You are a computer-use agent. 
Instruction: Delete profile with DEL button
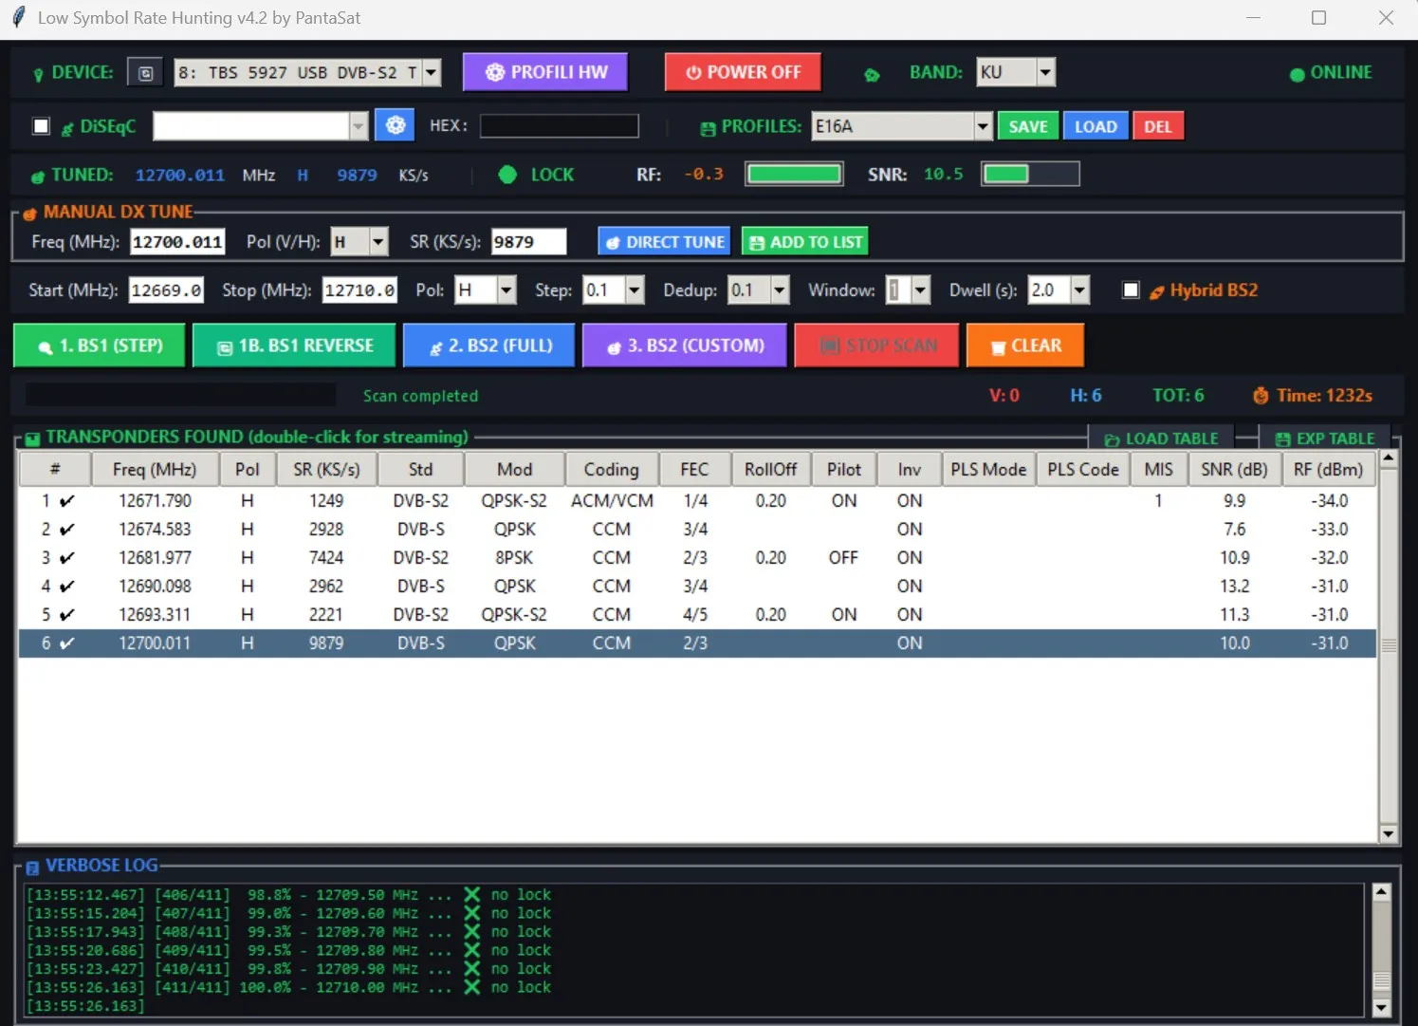pos(1158,126)
